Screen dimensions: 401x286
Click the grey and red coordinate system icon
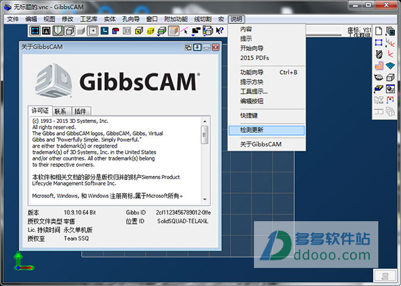point(390,42)
